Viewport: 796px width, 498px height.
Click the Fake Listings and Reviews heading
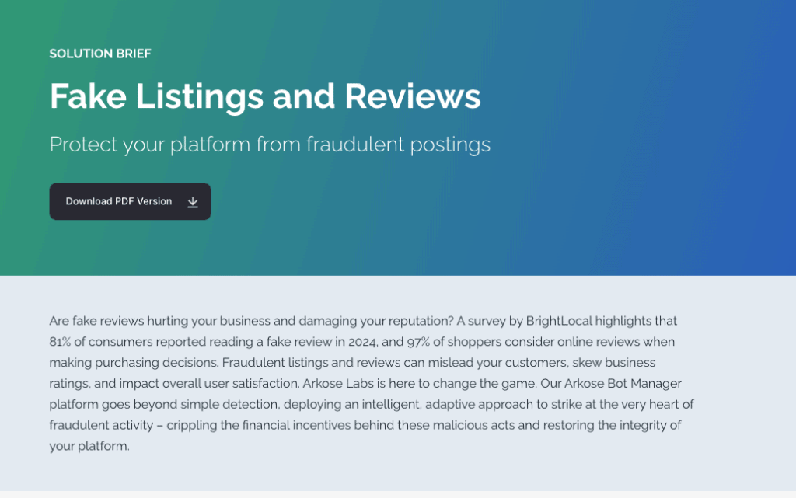tap(265, 96)
